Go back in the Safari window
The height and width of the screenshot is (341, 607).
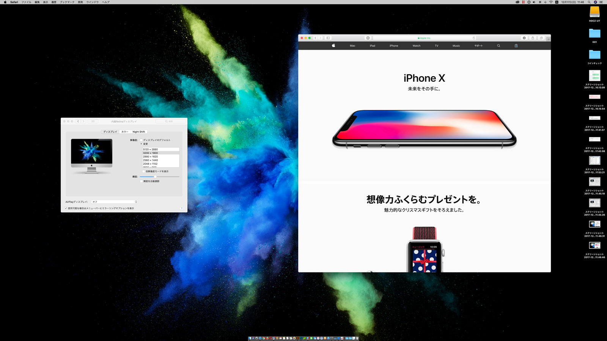click(x=315, y=38)
